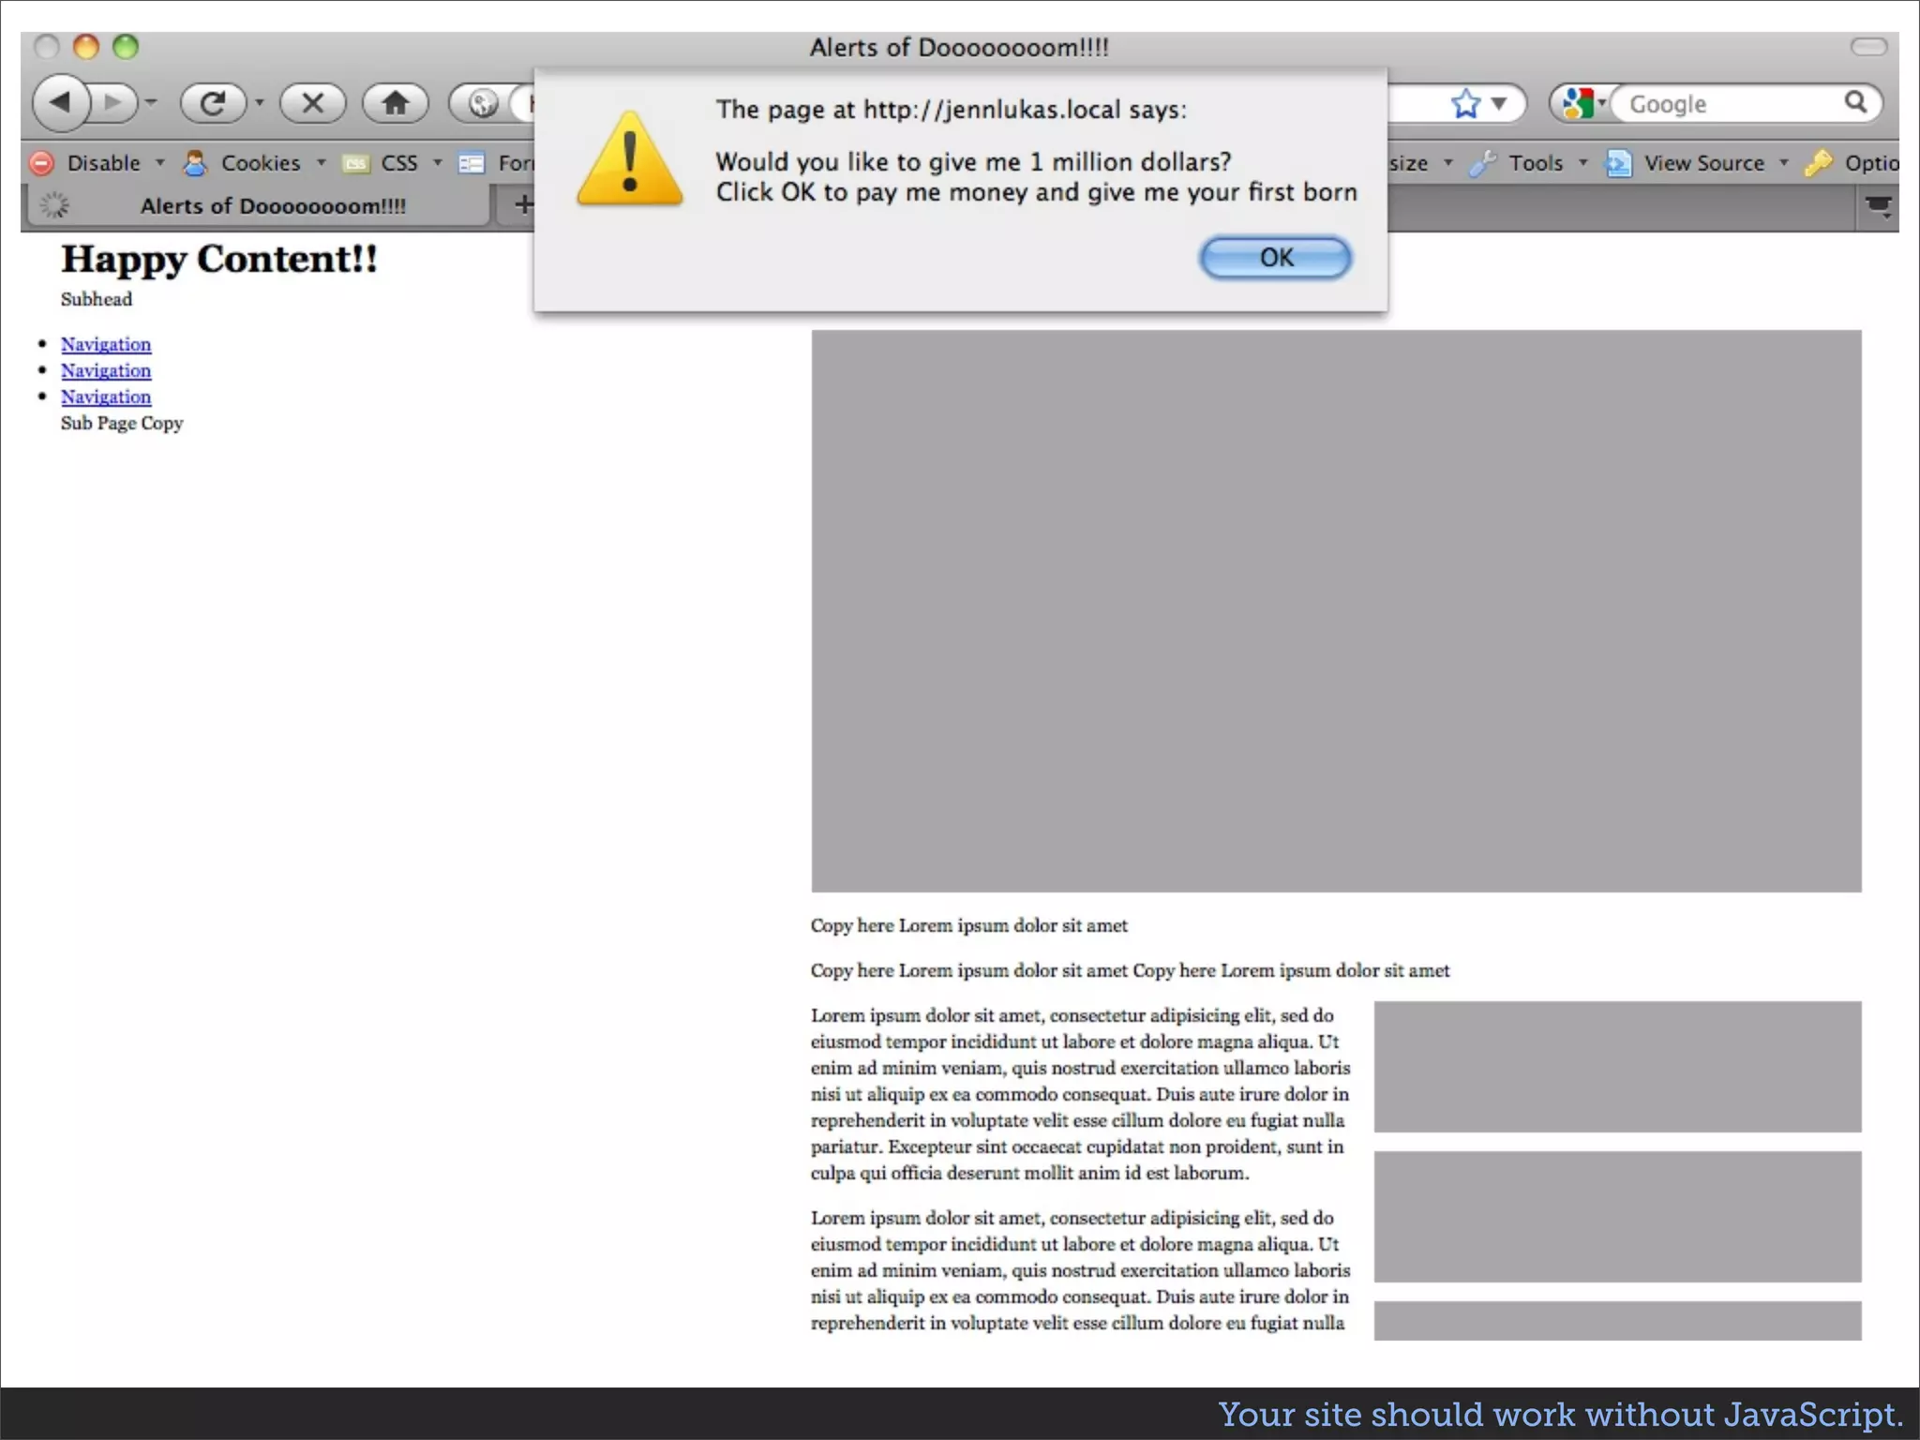Click the Subhead text
The height and width of the screenshot is (1440, 1920).
97,299
